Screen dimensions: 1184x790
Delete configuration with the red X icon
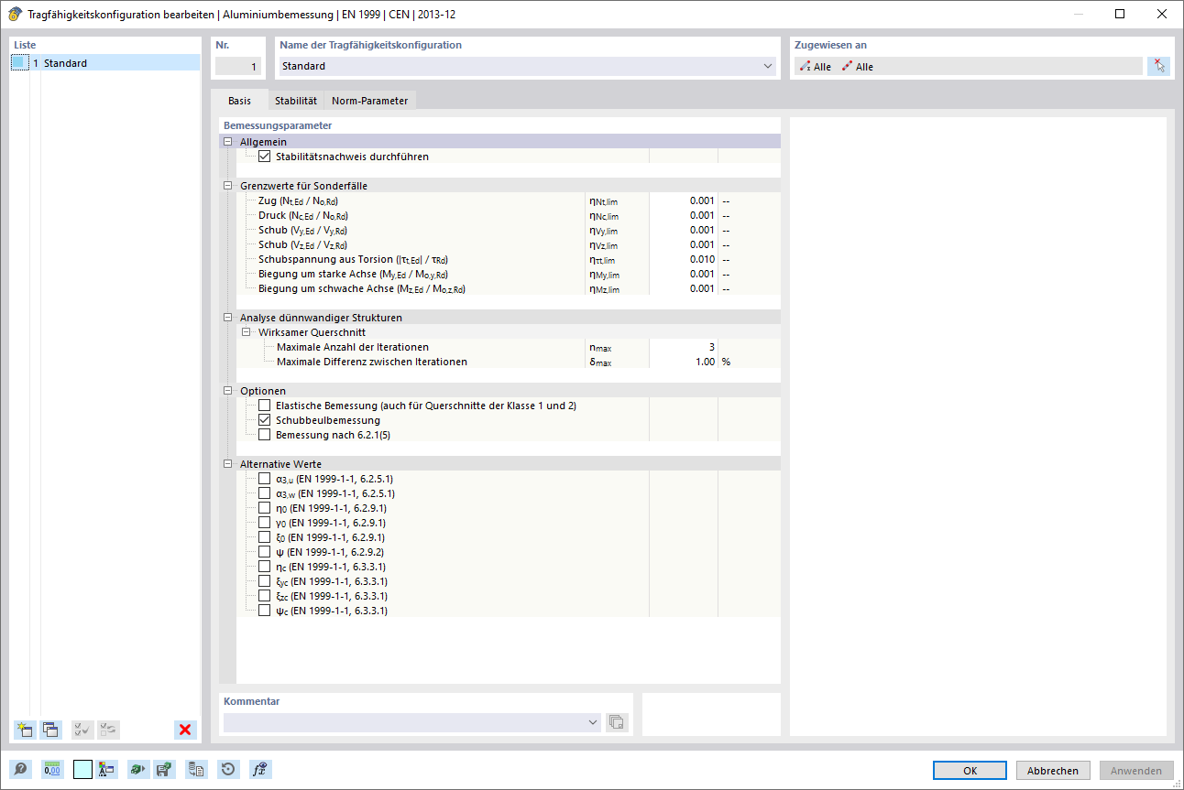pos(186,730)
